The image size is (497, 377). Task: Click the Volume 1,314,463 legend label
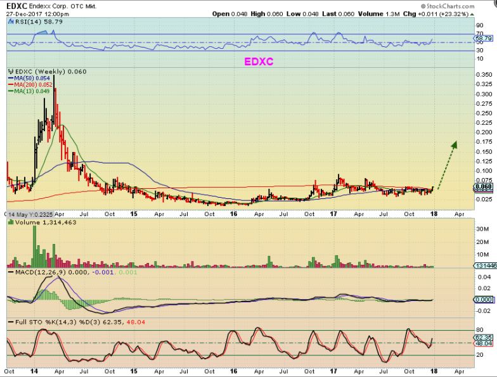tap(46, 222)
